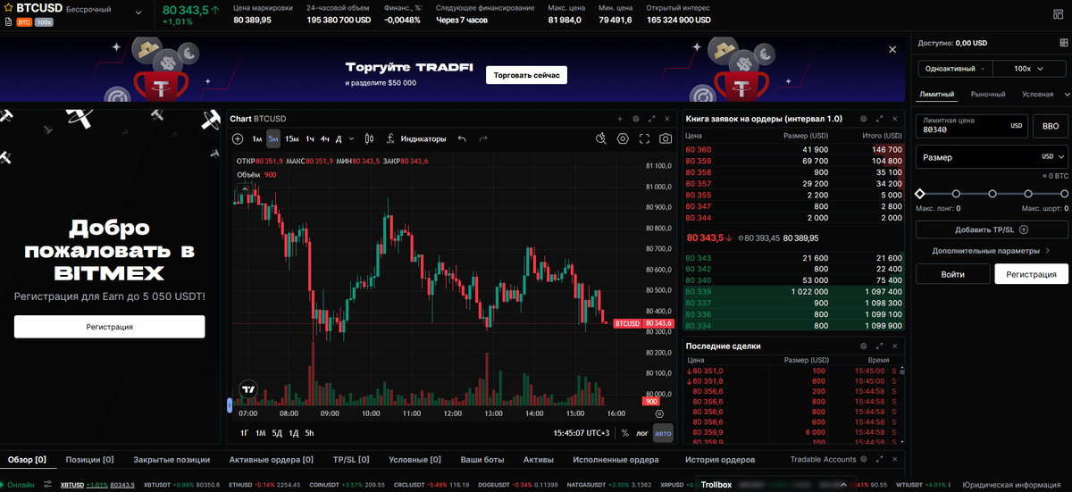
Task: Toggle лог logarithmic scale
Action: point(642,433)
